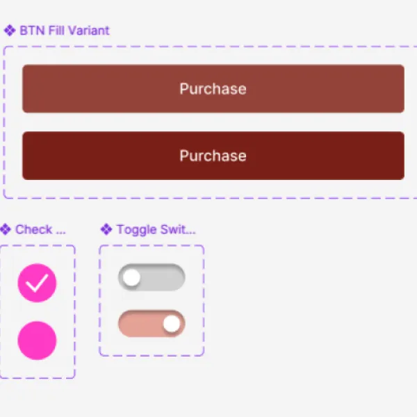
Task: Click the white checkmark icon in pink circle
Action: [37, 283]
